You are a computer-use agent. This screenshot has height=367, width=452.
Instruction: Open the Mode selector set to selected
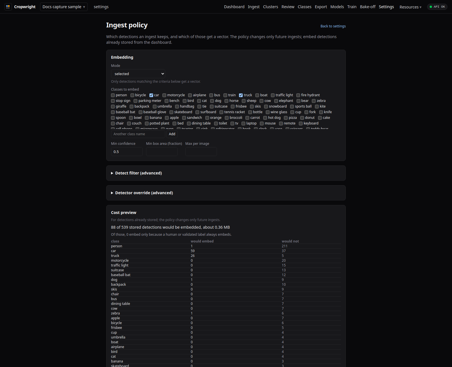138,74
